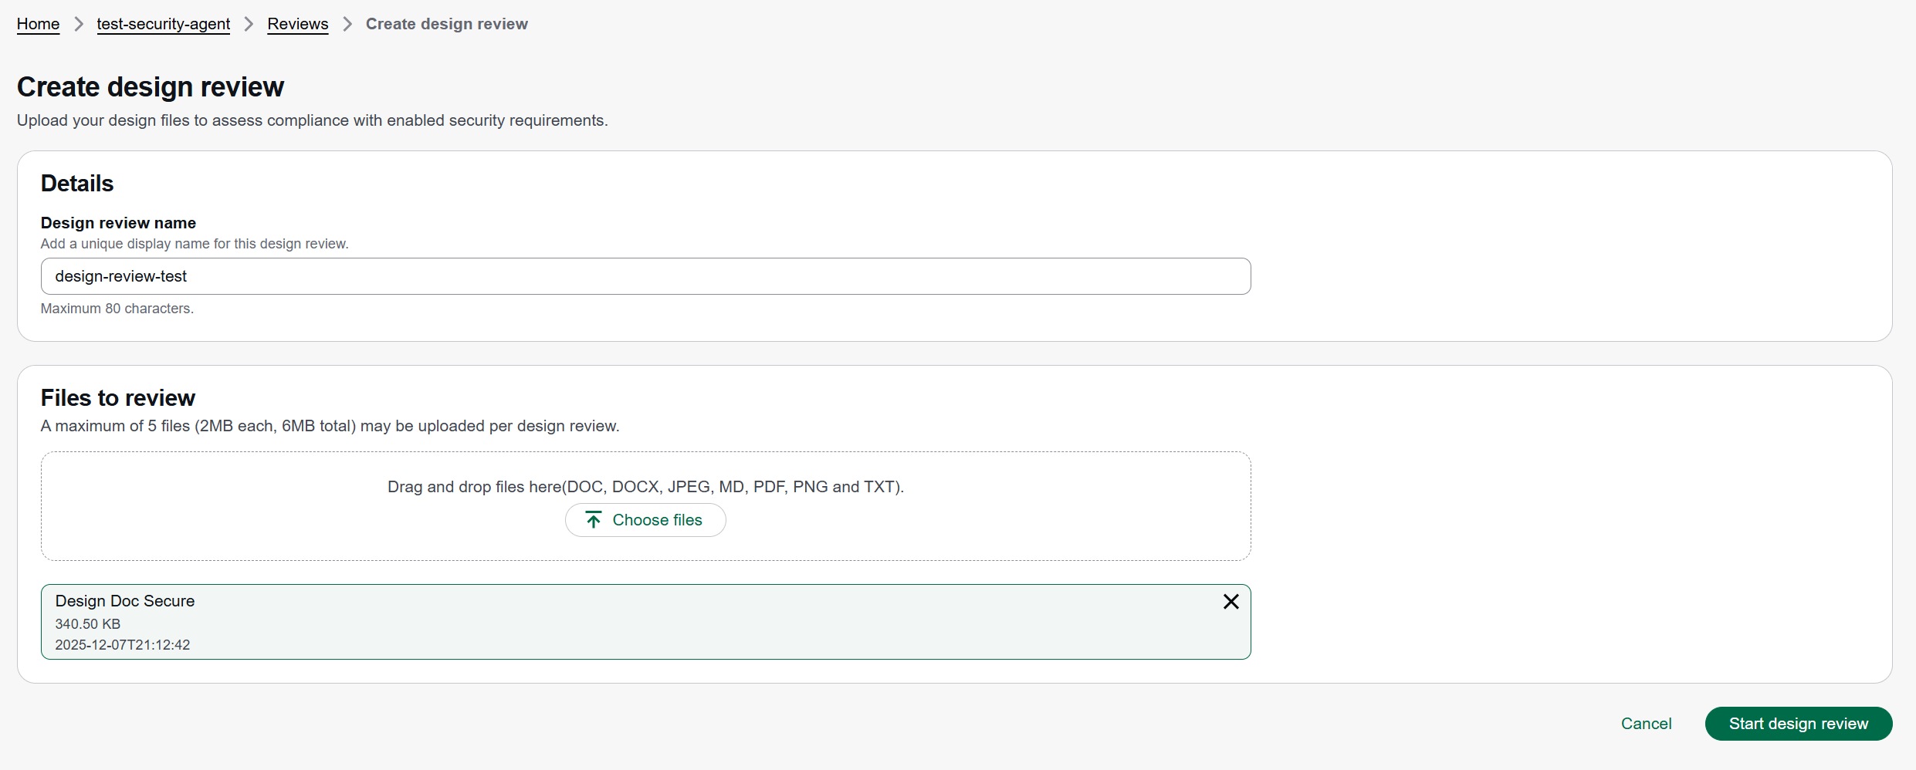Focus the Design review name field

point(645,276)
